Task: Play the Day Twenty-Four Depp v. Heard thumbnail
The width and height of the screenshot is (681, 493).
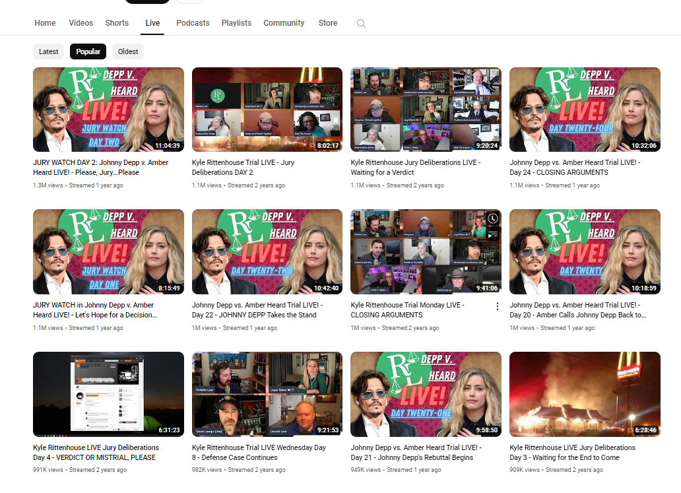Action: (x=585, y=110)
